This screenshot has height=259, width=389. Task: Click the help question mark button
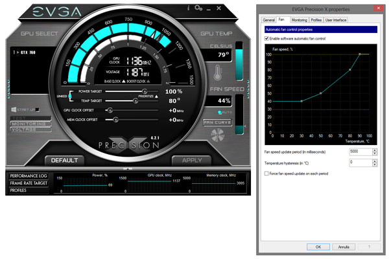[369, 247]
